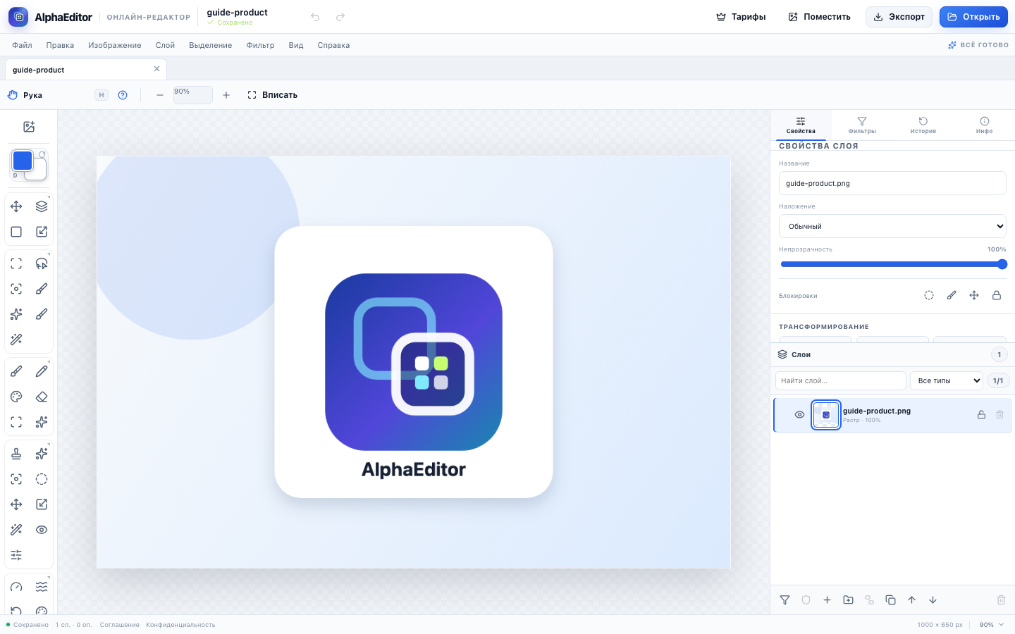Toggle the transparency lock dashed circle in Блокировки
The height and width of the screenshot is (634, 1015).
(929, 295)
